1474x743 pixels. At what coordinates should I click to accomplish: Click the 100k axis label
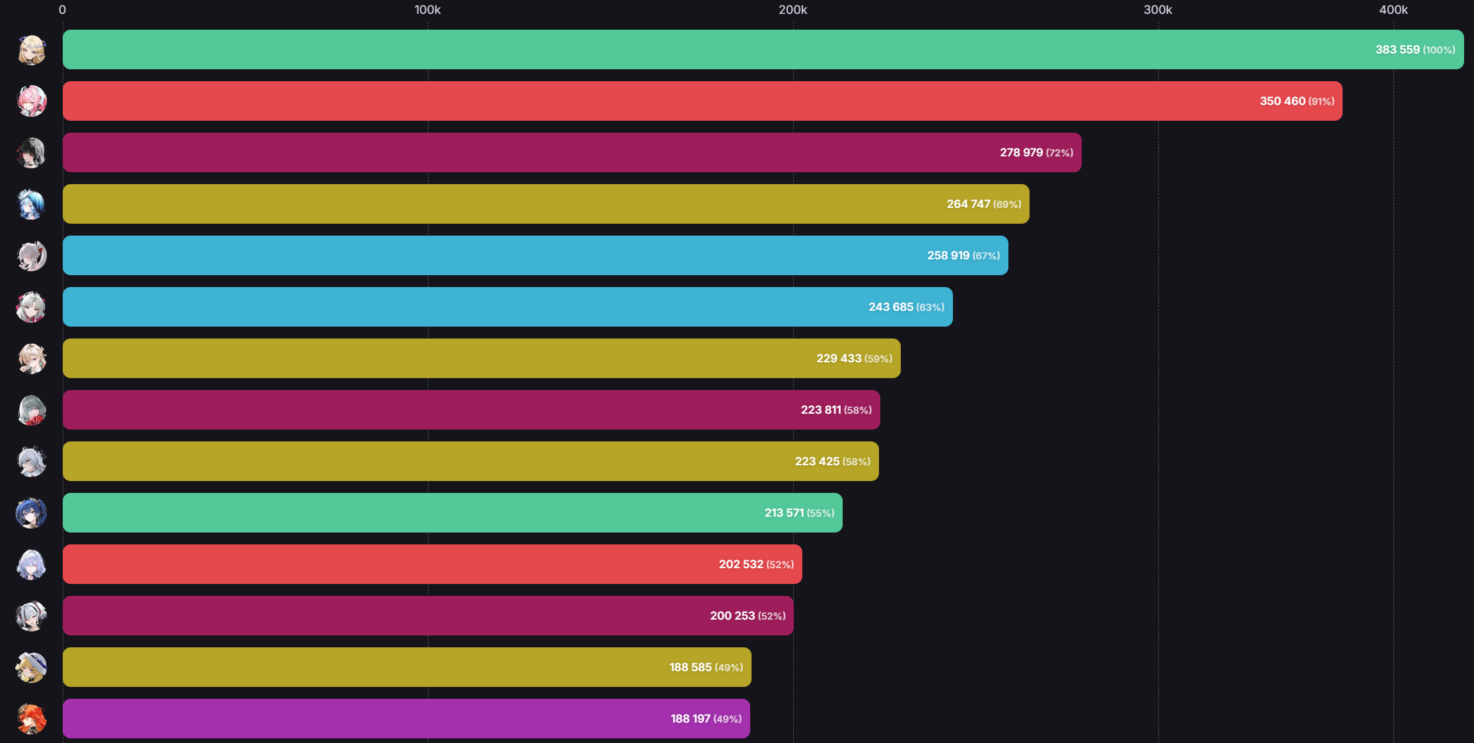(427, 10)
